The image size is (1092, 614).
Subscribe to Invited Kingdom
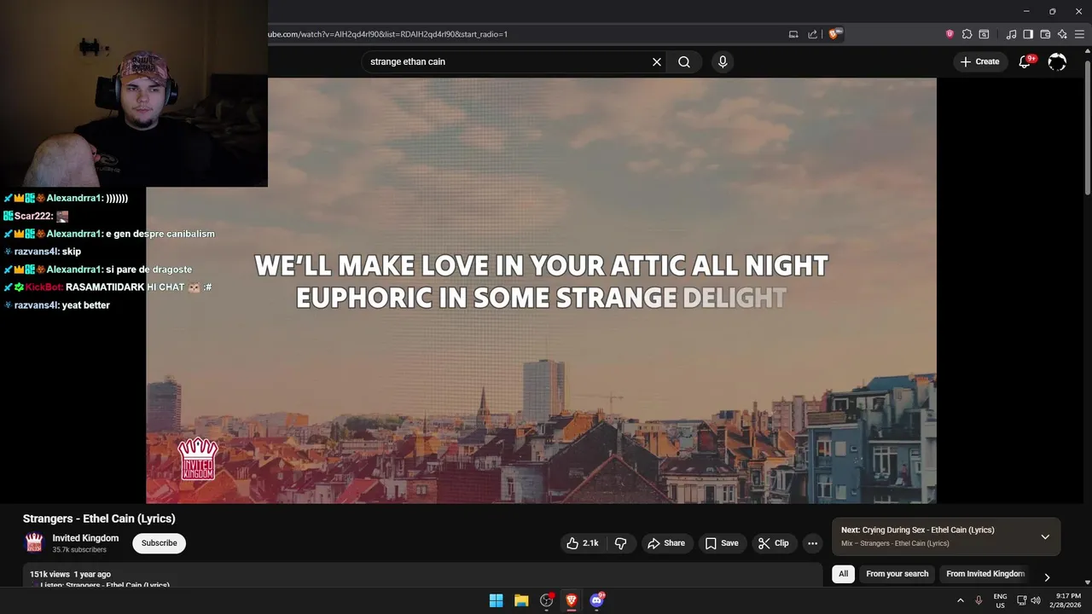(160, 543)
